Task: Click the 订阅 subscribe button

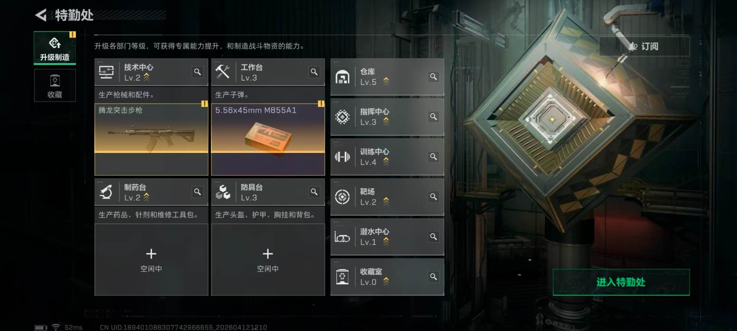Action: pos(644,46)
